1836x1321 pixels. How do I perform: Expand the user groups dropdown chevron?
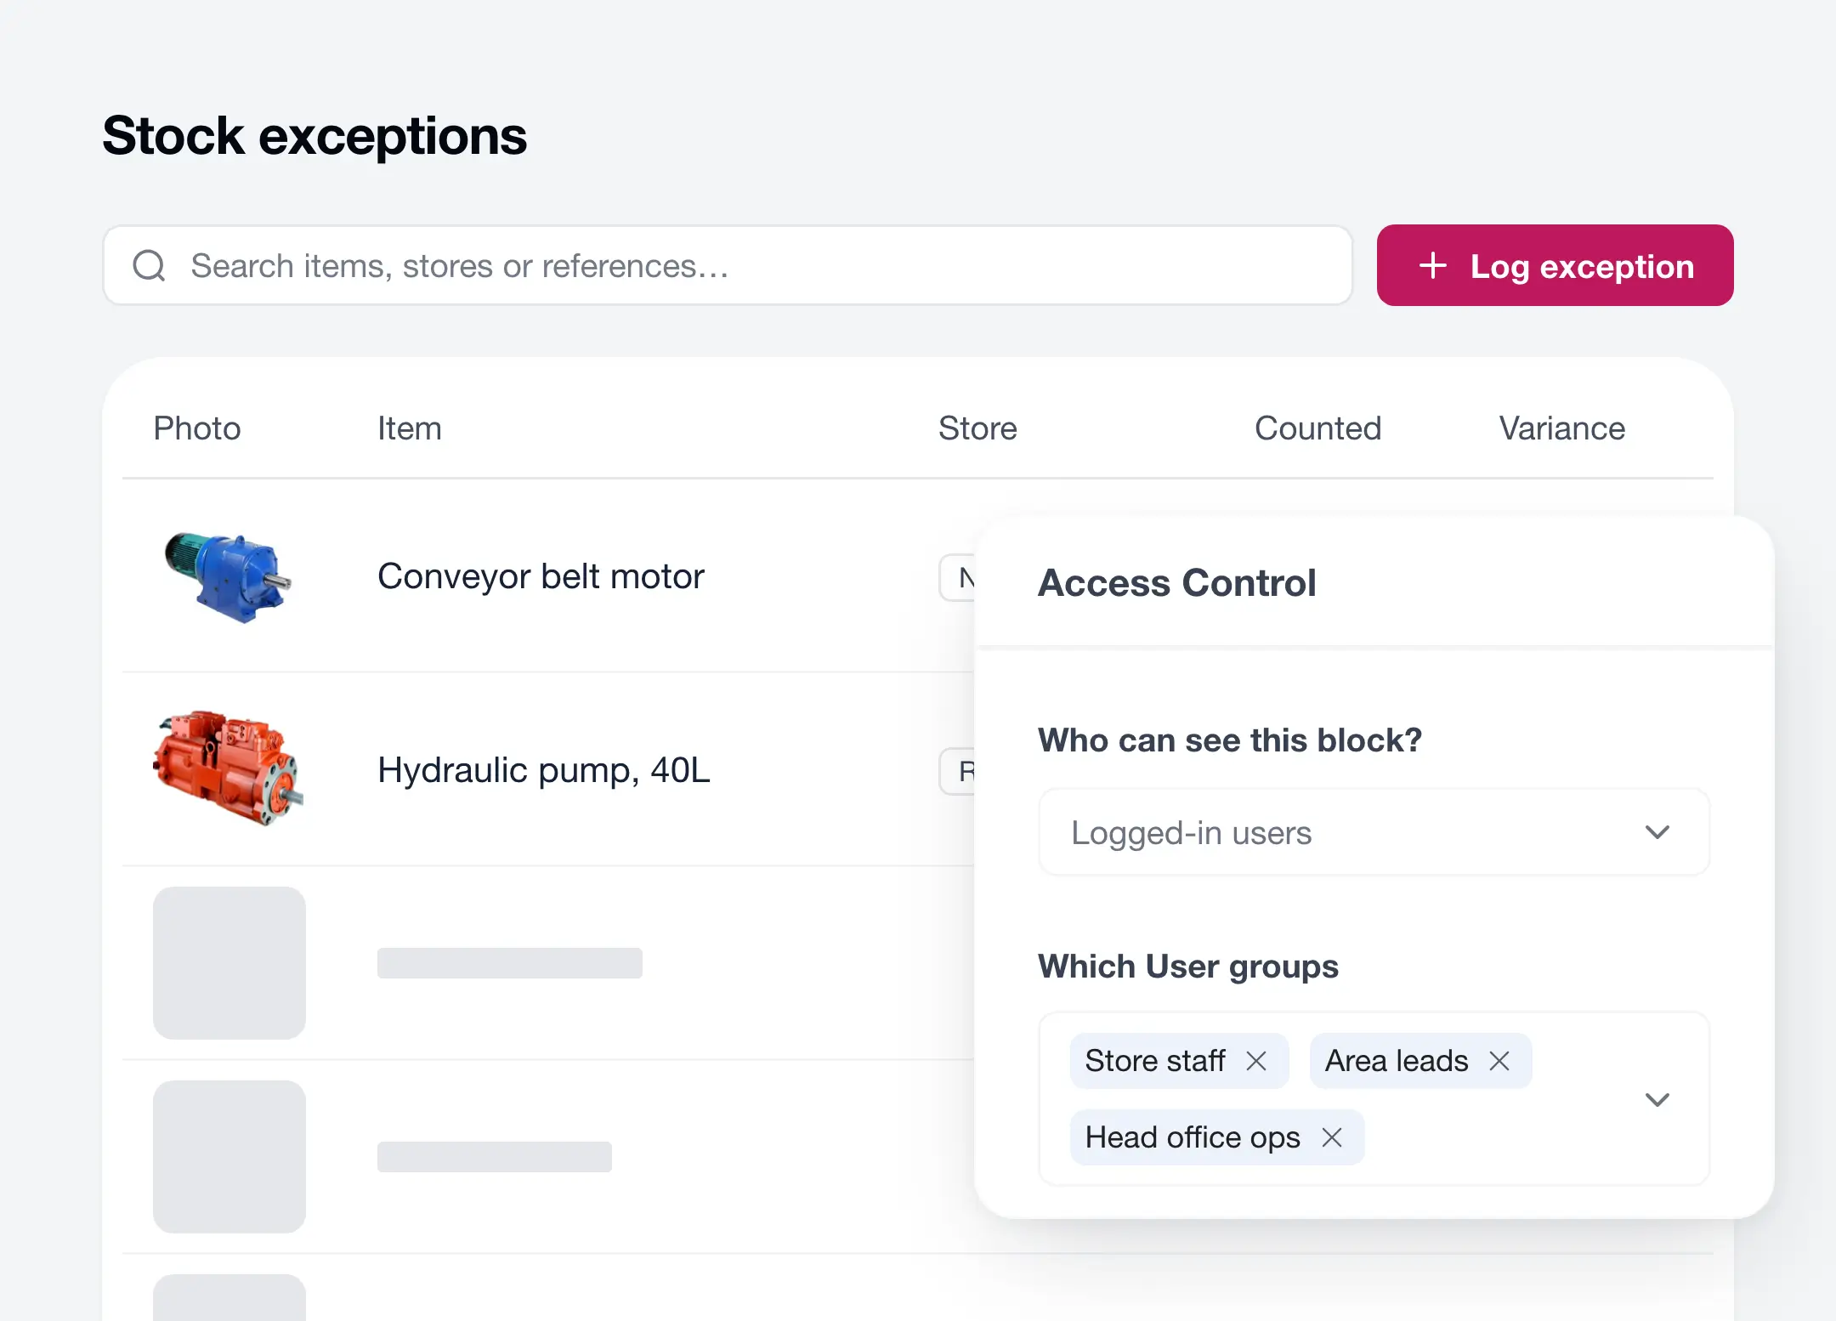1657,1099
